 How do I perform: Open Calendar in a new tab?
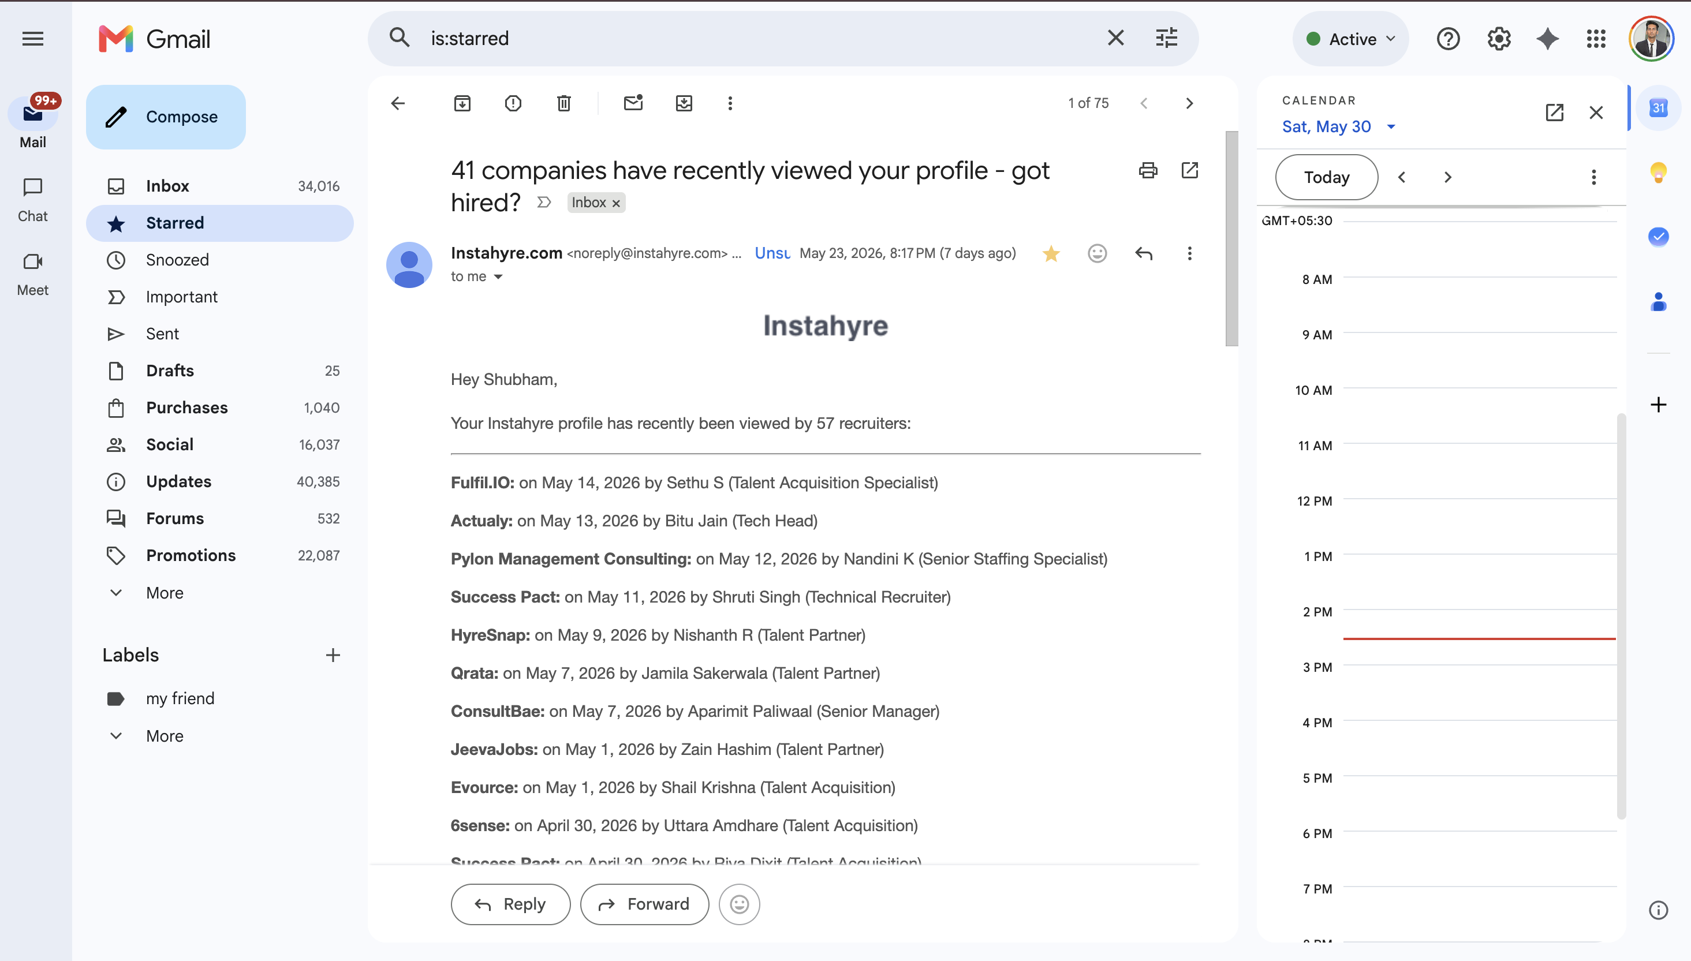tap(1554, 112)
